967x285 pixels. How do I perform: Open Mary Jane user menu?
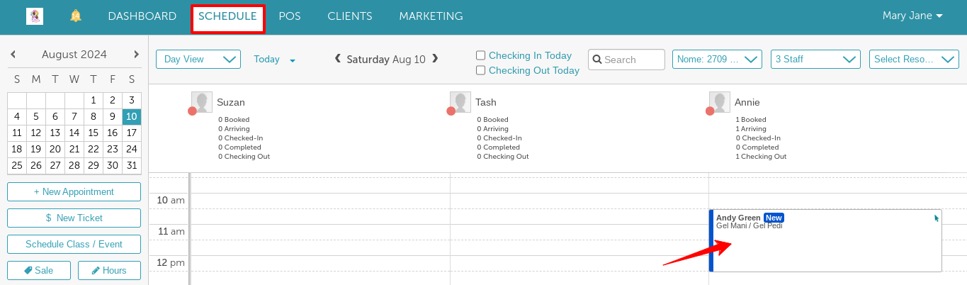pyautogui.click(x=912, y=16)
